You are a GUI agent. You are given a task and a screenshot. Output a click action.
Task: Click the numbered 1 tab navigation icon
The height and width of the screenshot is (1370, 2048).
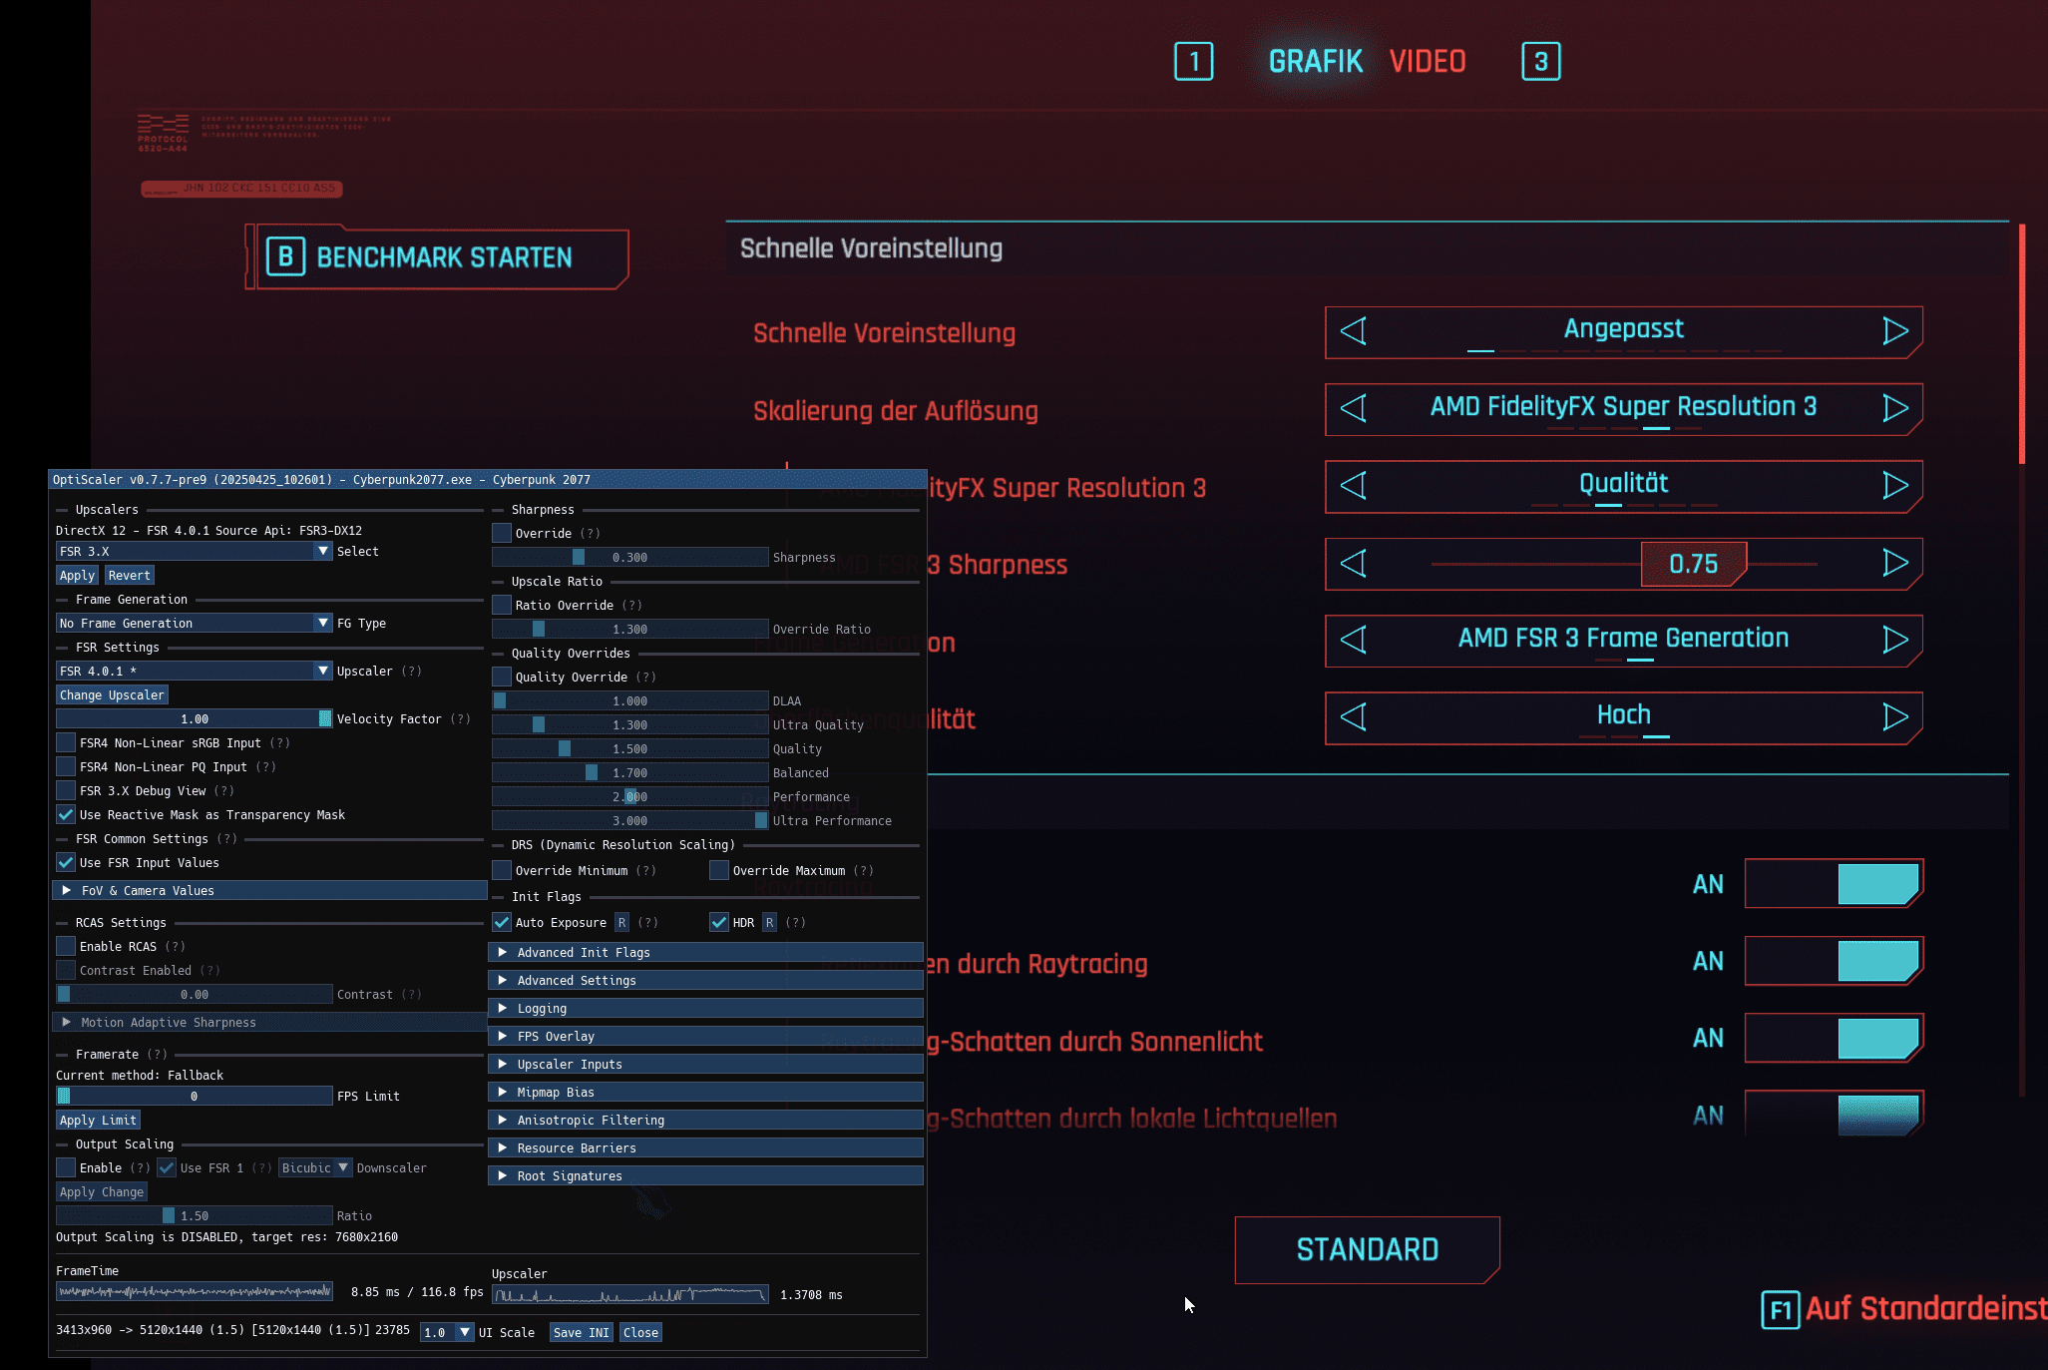tap(1193, 62)
